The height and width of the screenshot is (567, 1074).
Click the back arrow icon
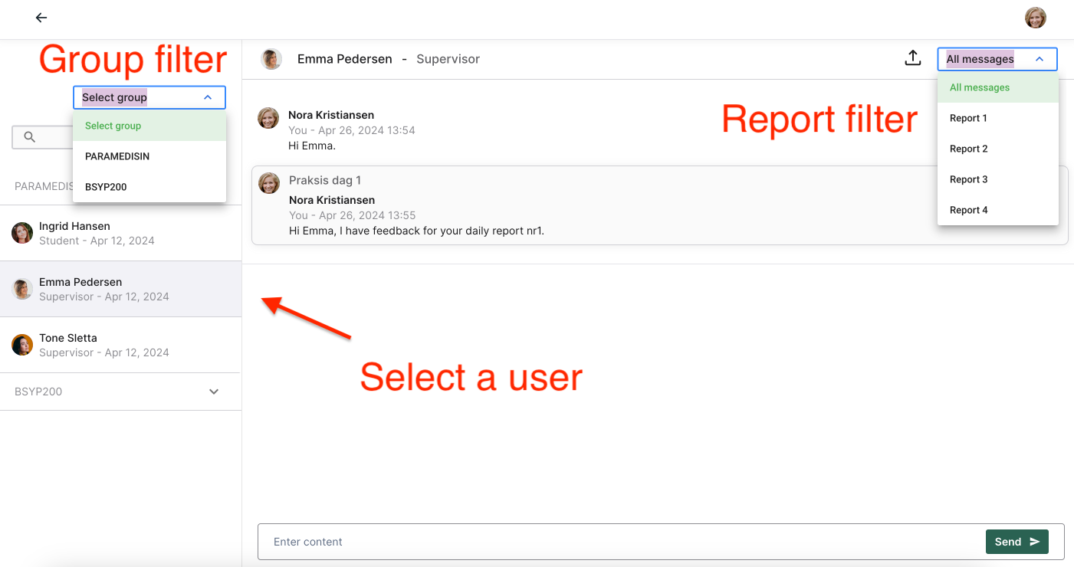point(41,18)
